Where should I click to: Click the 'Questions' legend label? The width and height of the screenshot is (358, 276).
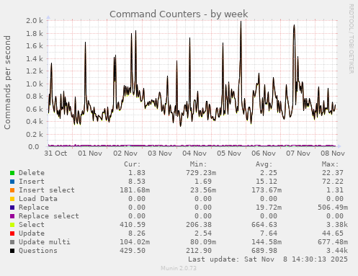(38, 251)
